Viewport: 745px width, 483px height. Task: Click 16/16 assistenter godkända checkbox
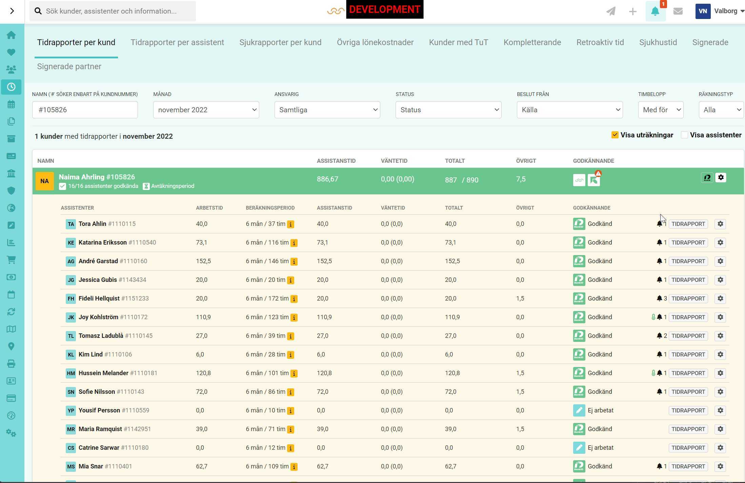pyautogui.click(x=62, y=186)
